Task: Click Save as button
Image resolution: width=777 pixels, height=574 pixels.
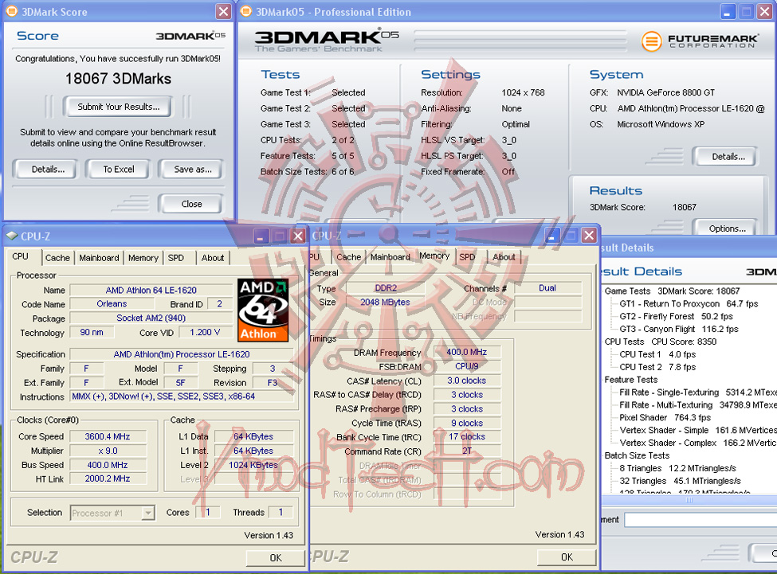Action: click(x=192, y=170)
